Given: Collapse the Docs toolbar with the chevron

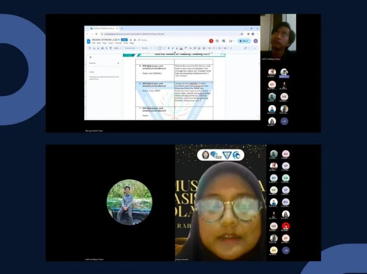Looking at the screenshot, I should click(x=255, y=48).
